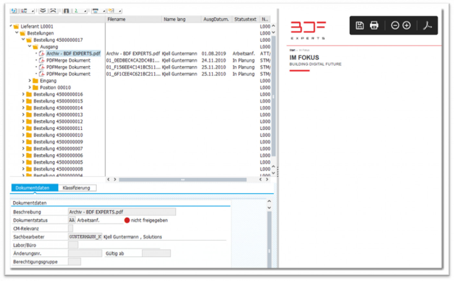Open the document in Adobe Acrobat
454x281 pixels.
pyautogui.click(x=427, y=25)
